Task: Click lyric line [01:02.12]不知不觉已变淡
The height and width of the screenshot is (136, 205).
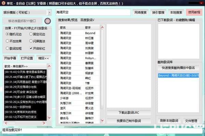Action: (x=20, y=117)
